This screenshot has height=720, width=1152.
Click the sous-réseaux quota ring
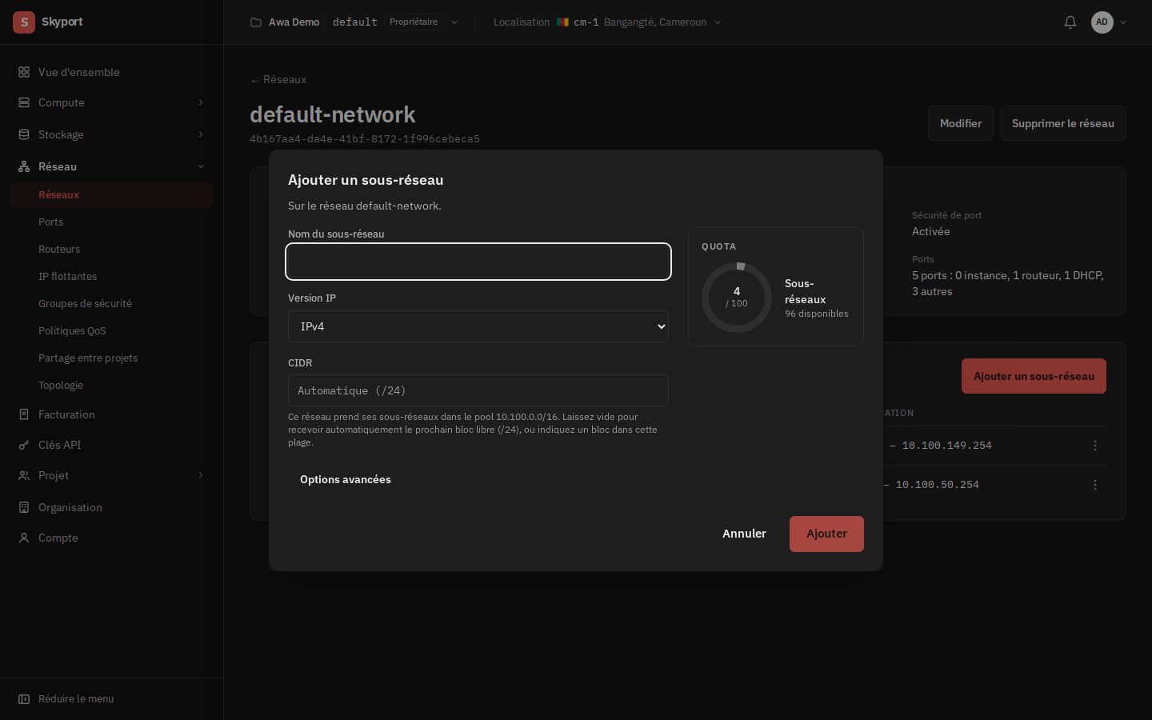point(737,298)
